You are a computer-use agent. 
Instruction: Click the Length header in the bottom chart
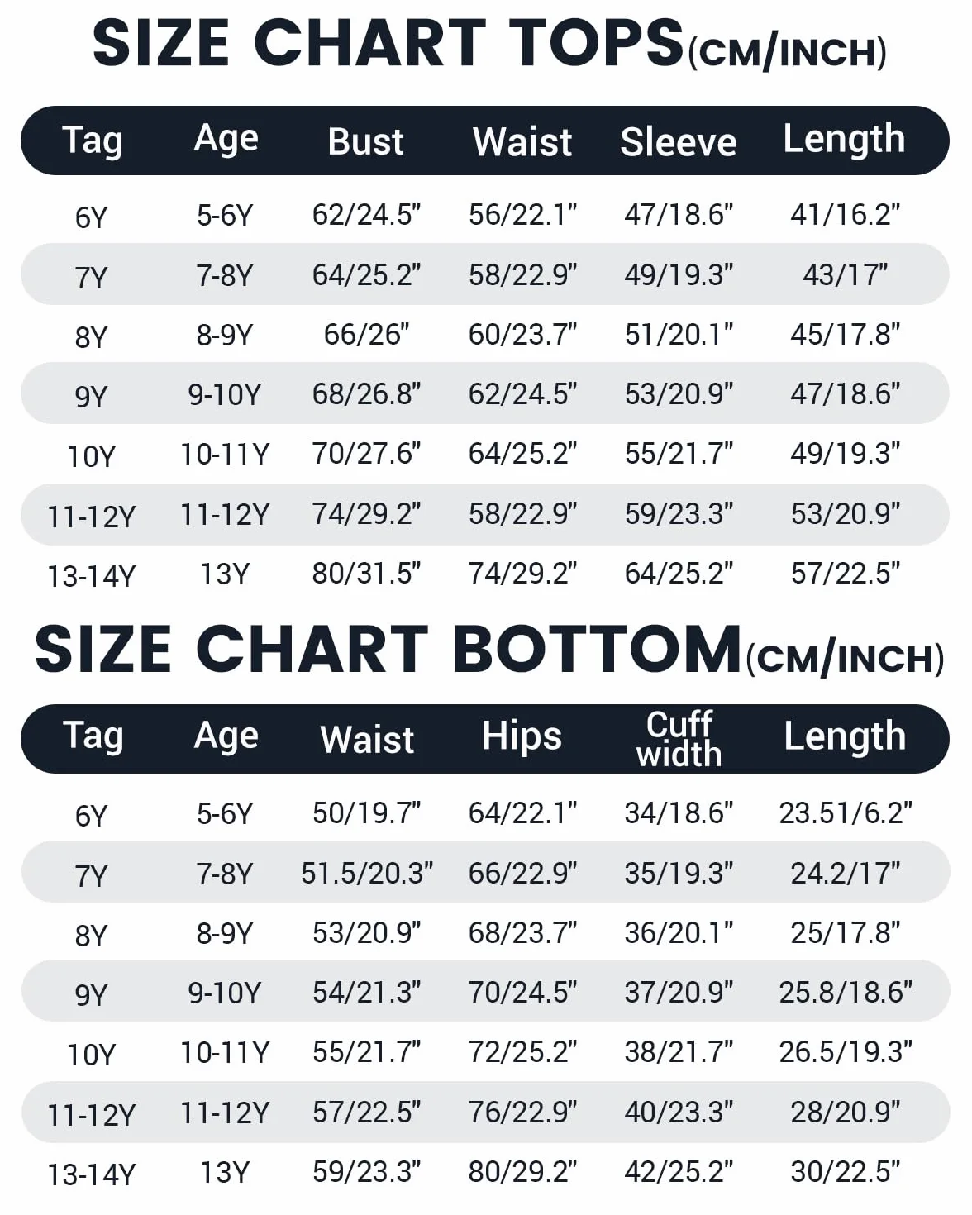845,737
